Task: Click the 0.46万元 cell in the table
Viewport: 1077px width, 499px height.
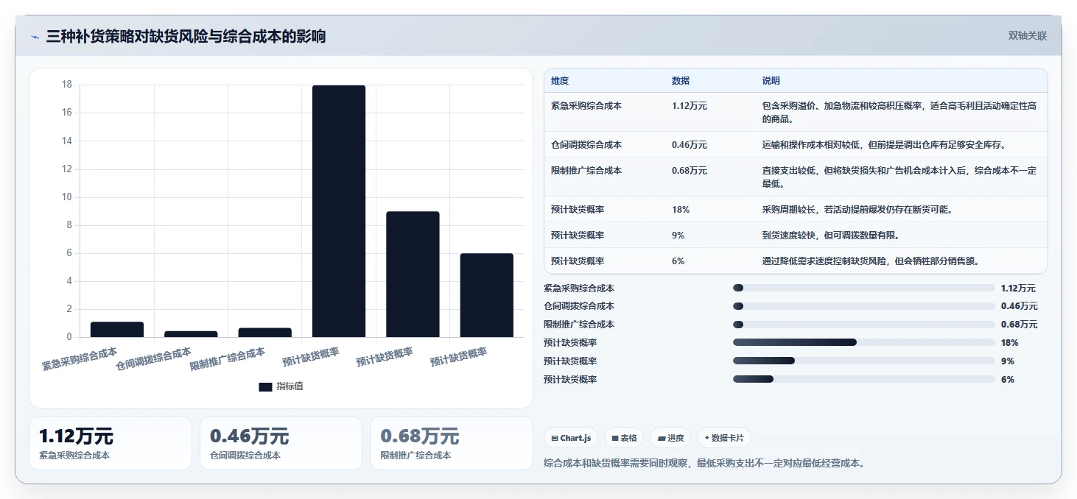Action: click(x=690, y=145)
